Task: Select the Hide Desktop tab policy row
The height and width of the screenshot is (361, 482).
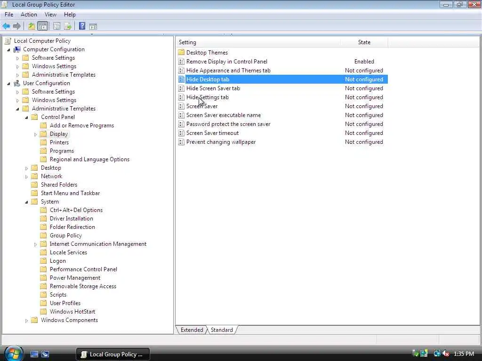Action: pyautogui.click(x=282, y=79)
